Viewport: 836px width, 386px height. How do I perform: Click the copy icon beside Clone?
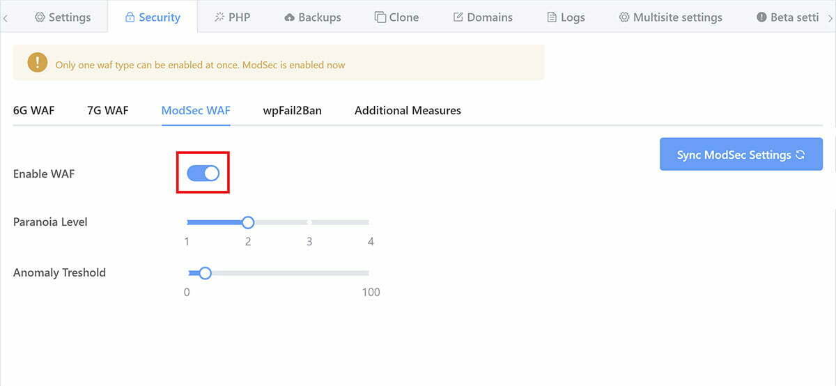pyautogui.click(x=380, y=17)
